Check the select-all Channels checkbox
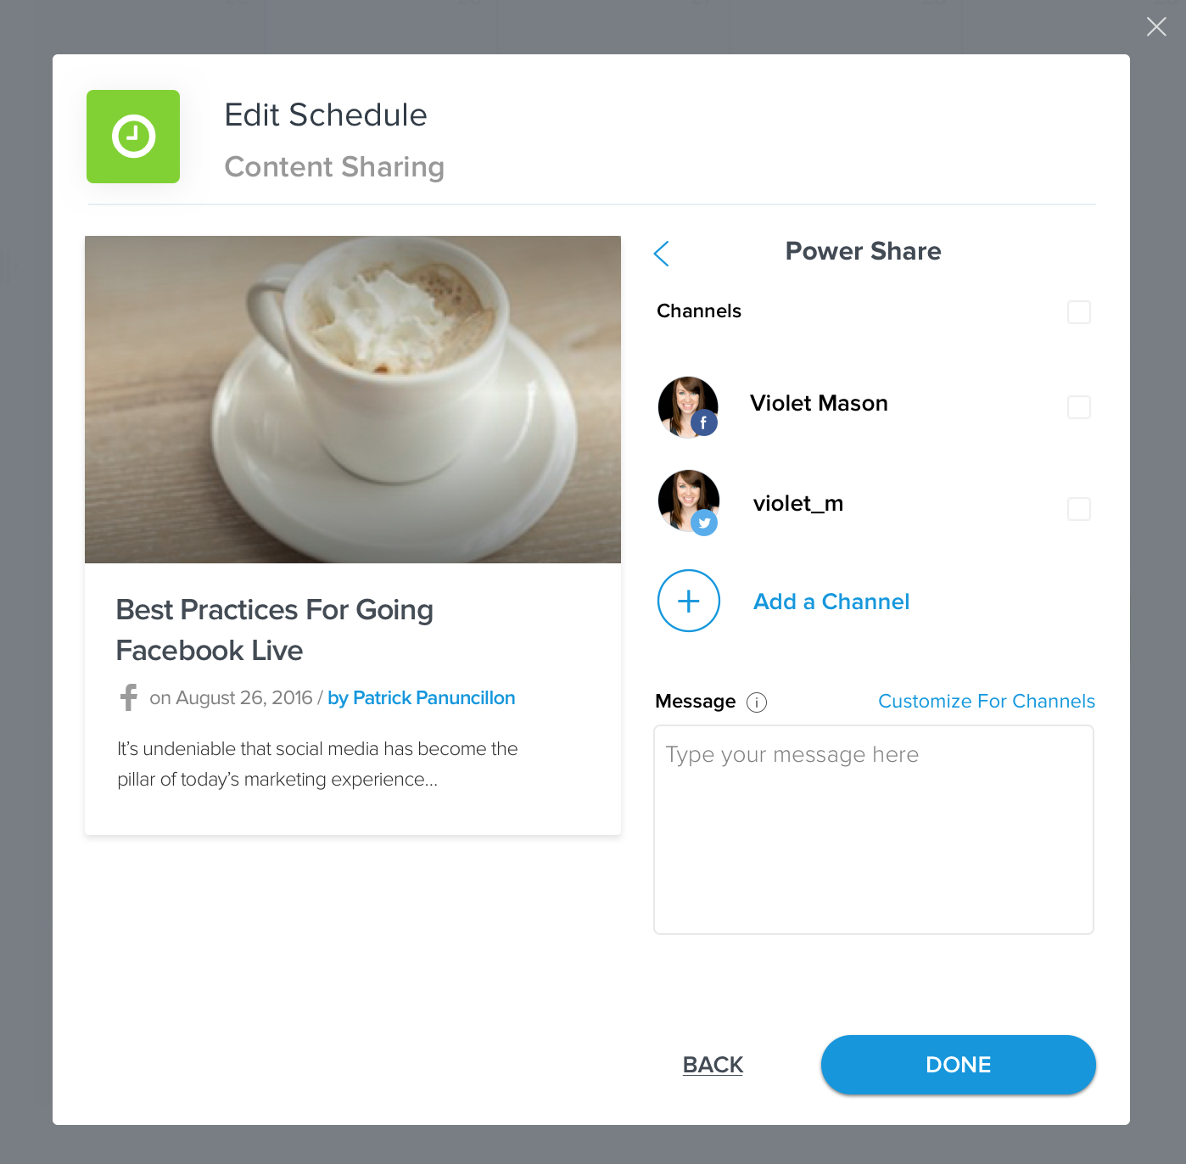This screenshot has height=1164, width=1186. [1079, 312]
